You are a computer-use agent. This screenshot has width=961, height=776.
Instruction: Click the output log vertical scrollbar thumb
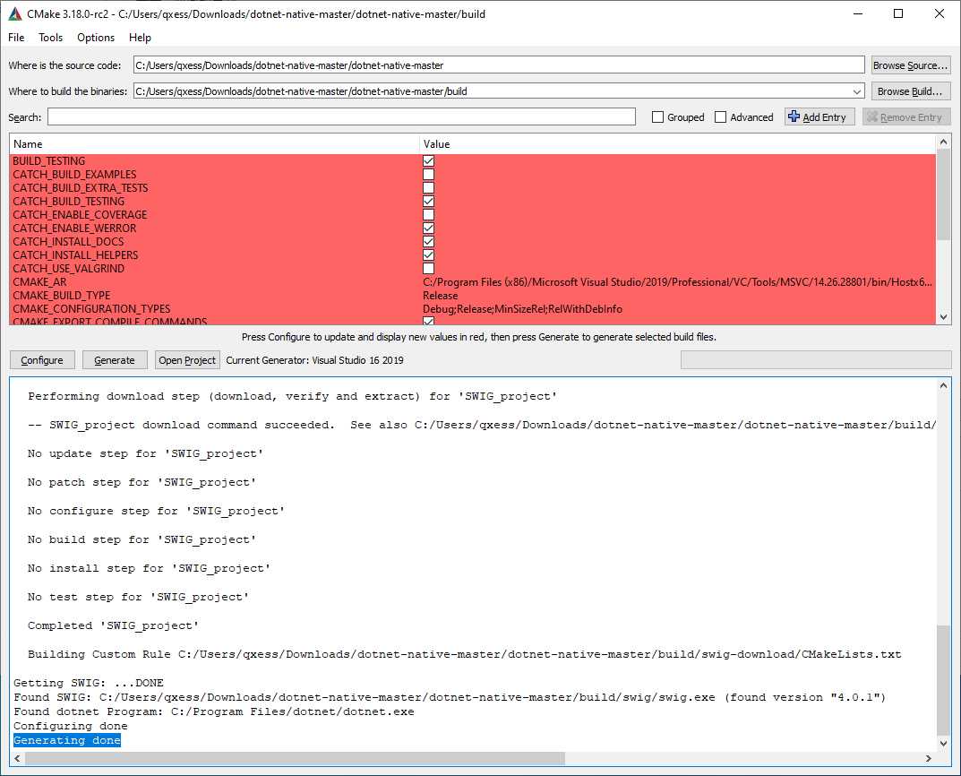point(943,680)
